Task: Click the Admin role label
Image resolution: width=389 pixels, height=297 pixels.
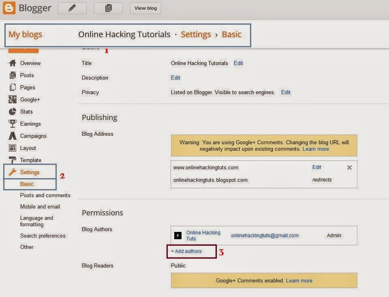Action: pyautogui.click(x=333, y=236)
